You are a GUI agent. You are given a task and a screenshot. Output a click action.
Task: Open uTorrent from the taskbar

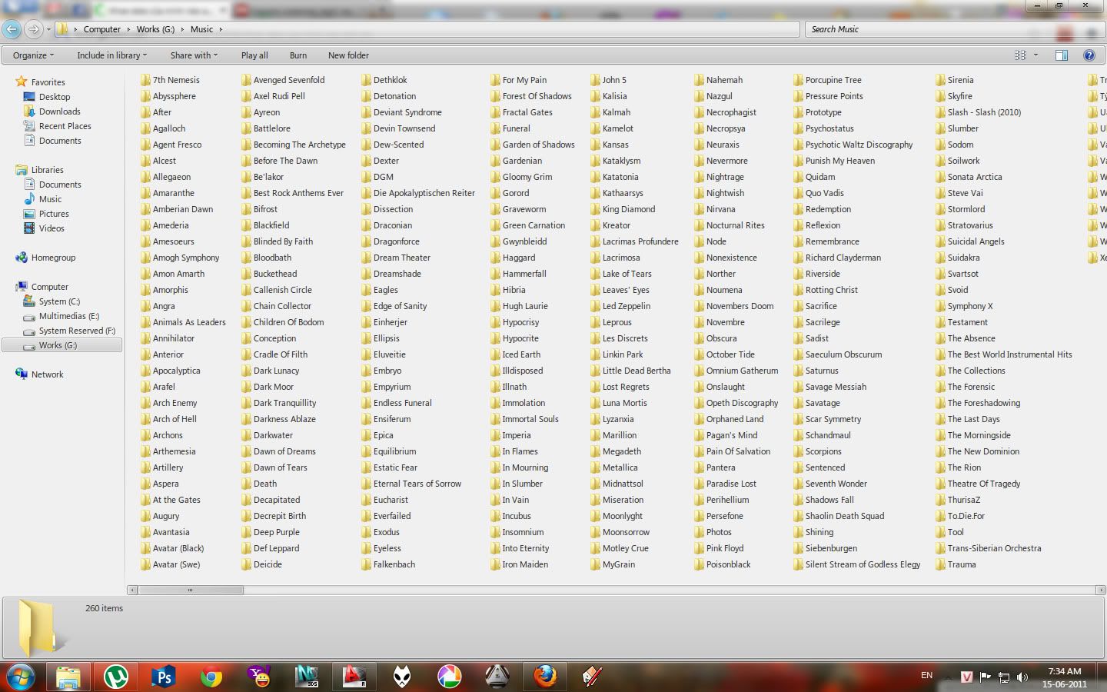116,677
